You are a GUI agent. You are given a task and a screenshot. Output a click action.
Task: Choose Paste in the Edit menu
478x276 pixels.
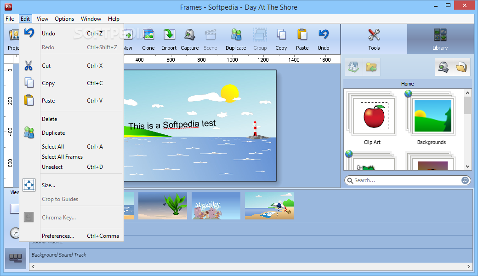(72, 101)
